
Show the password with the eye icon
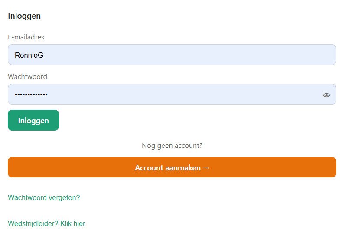[326, 95]
